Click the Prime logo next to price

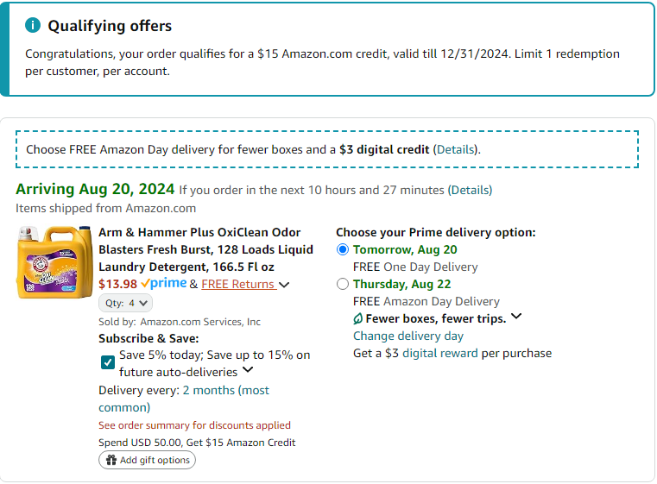pos(164,284)
